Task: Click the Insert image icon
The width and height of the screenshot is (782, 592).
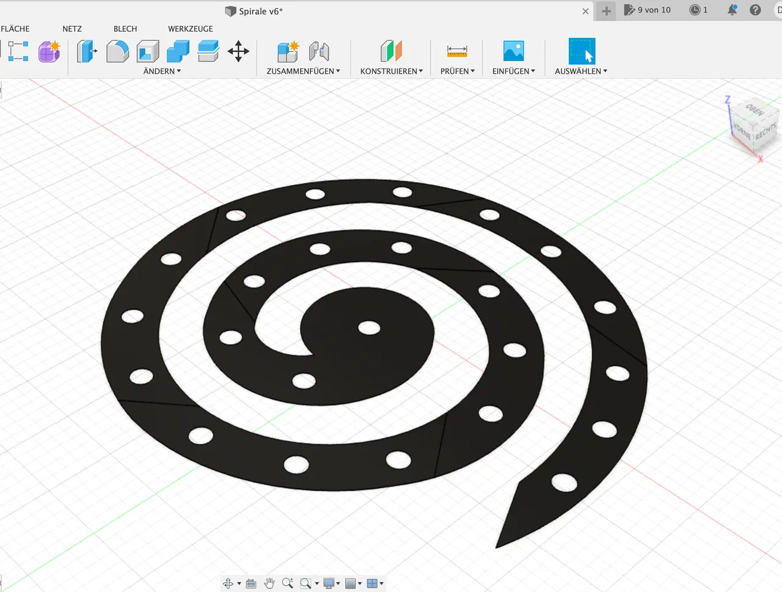Action: point(514,51)
